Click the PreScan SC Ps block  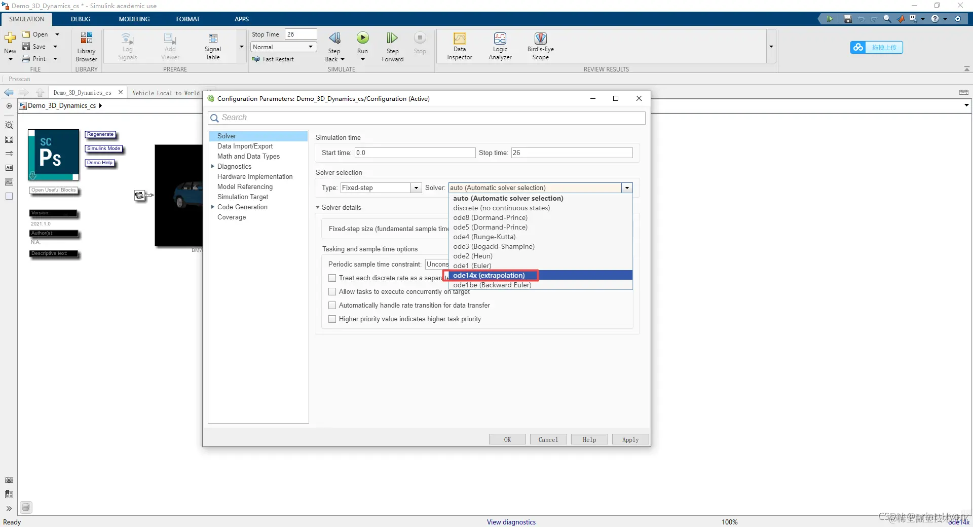pyautogui.click(x=53, y=155)
